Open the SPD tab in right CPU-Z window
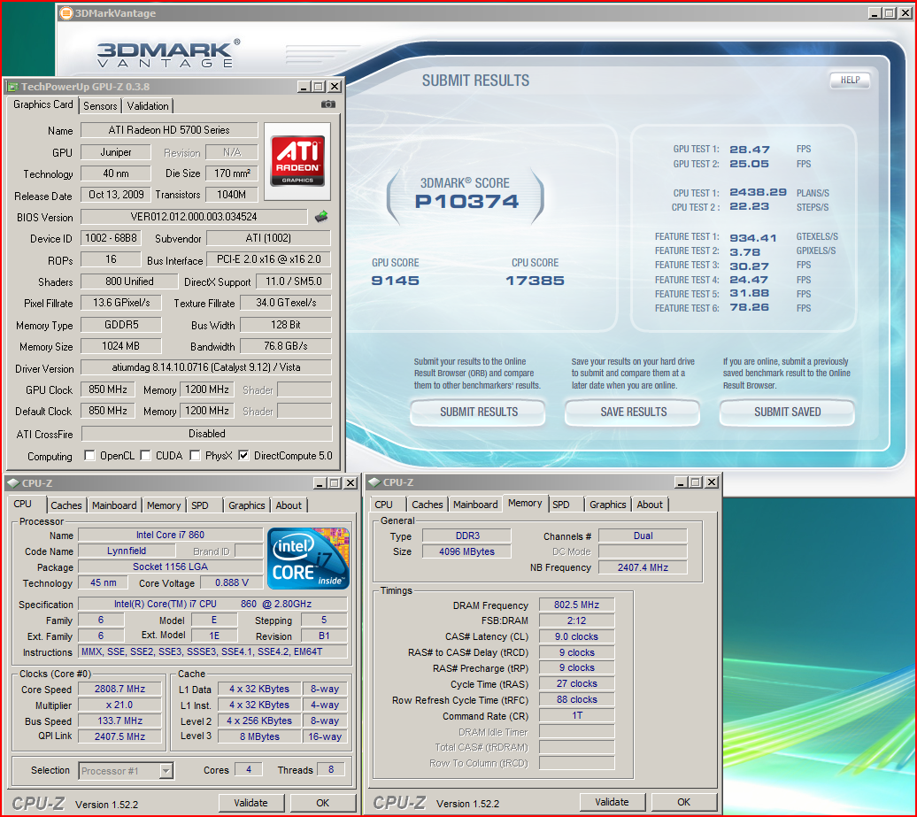Screen dimensions: 917x817 pyautogui.click(x=561, y=505)
